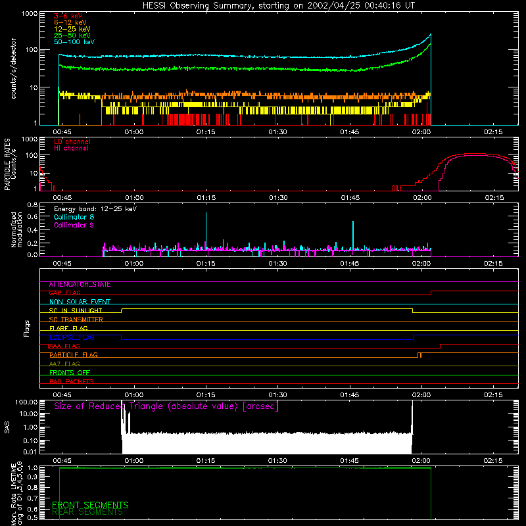Click the HESSI Observing Summary title
Viewport: 526px width, 526px height.
coord(278,6)
